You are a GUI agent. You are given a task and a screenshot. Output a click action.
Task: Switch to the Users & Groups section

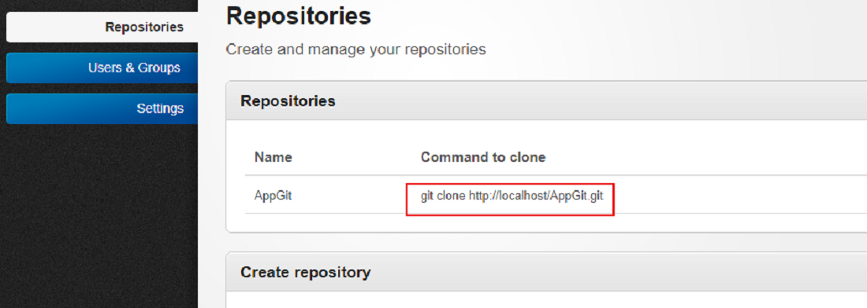coord(102,68)
